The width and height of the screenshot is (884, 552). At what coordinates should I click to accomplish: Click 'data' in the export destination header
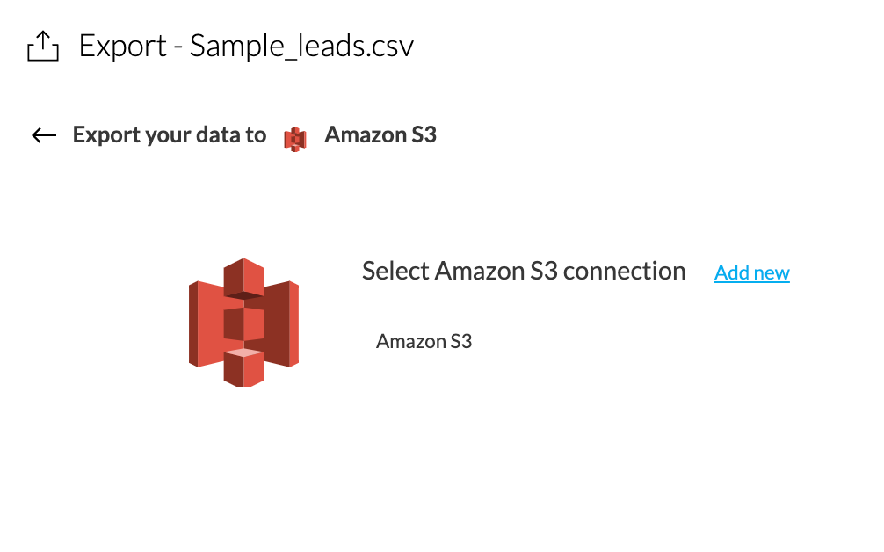tap(211, 134)
